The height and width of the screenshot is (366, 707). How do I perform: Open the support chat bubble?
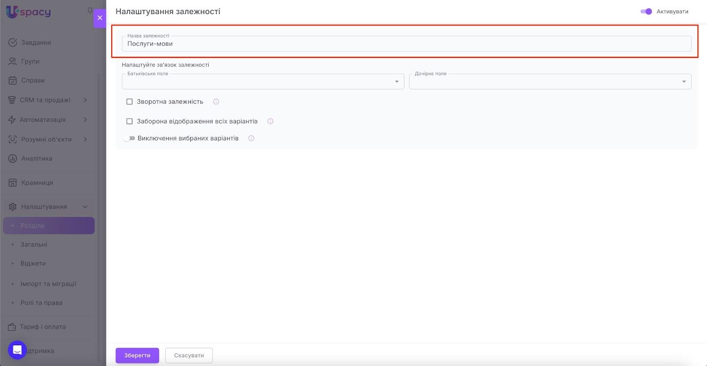coord(17,350)
